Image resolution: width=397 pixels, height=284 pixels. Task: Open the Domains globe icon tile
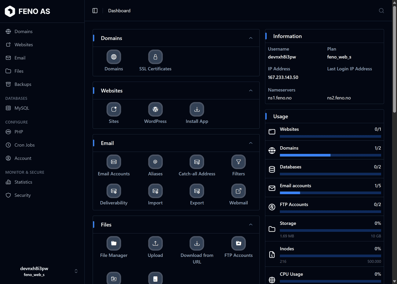114,57
